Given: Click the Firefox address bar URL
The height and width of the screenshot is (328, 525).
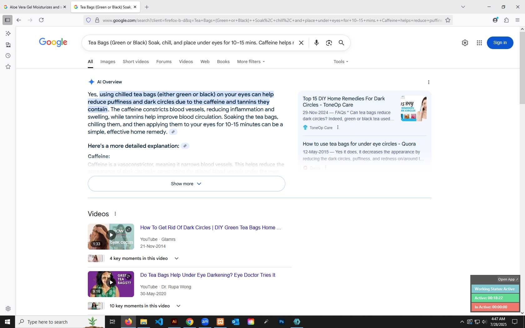Looking at the screenshot, I should [272, 20].
